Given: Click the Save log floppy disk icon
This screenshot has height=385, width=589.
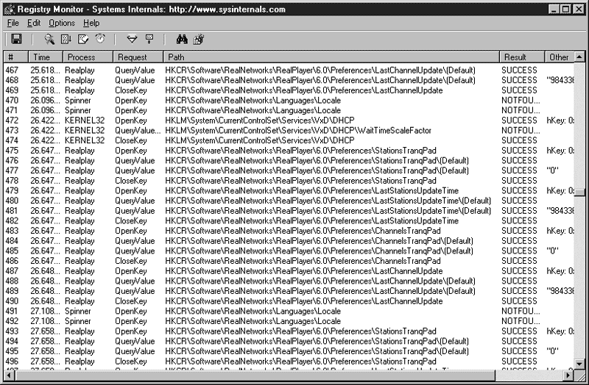Looking at the screenshot, I should (16, 39).
